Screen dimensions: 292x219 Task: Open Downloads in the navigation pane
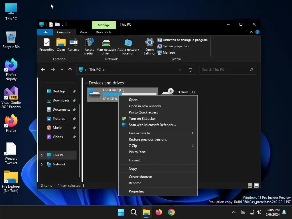[x=61, y=100]
